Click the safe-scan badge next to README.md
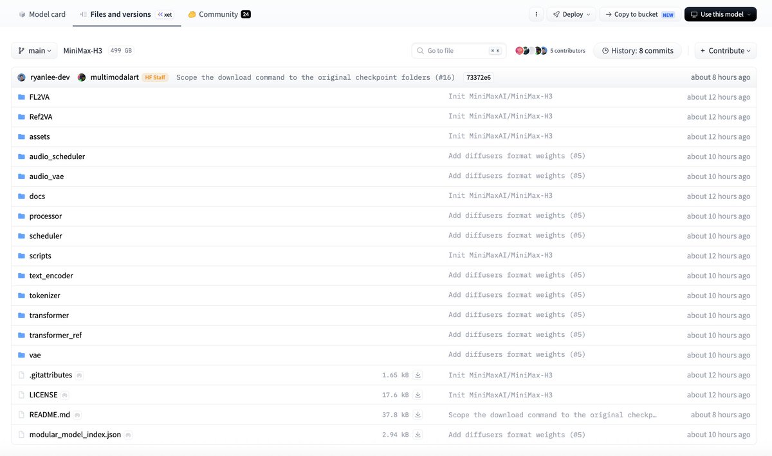The width and height of the screenshot is (772, 456). coord(77,415)
